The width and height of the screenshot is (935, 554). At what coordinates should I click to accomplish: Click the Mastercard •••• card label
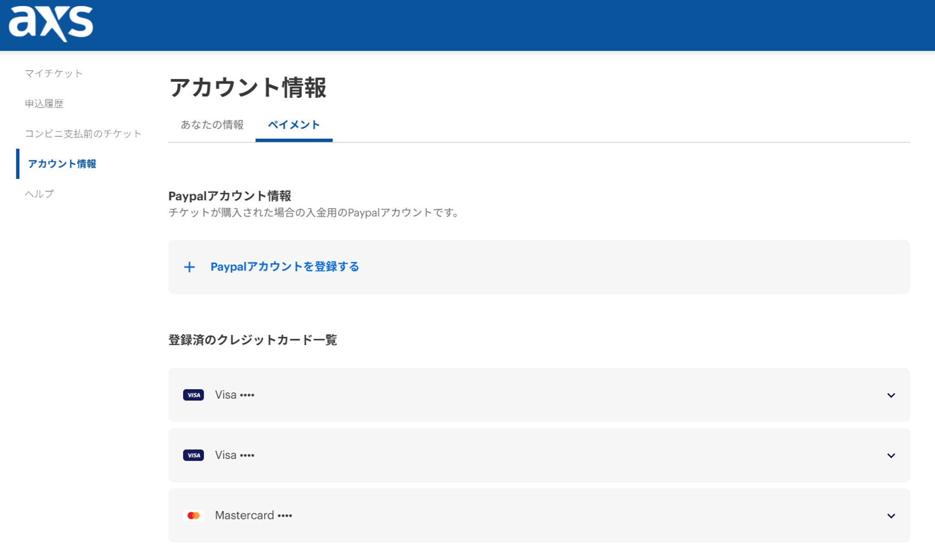pyautogui.click(x=253, y=515)
